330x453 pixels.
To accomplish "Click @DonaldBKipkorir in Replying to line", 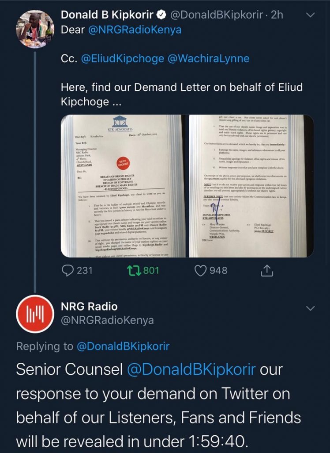I will pyautogui.click(x=123, y=346).
